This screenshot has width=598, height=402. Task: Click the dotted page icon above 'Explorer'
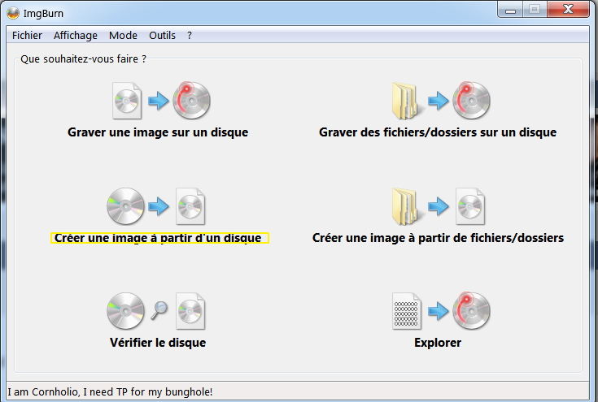407,311
